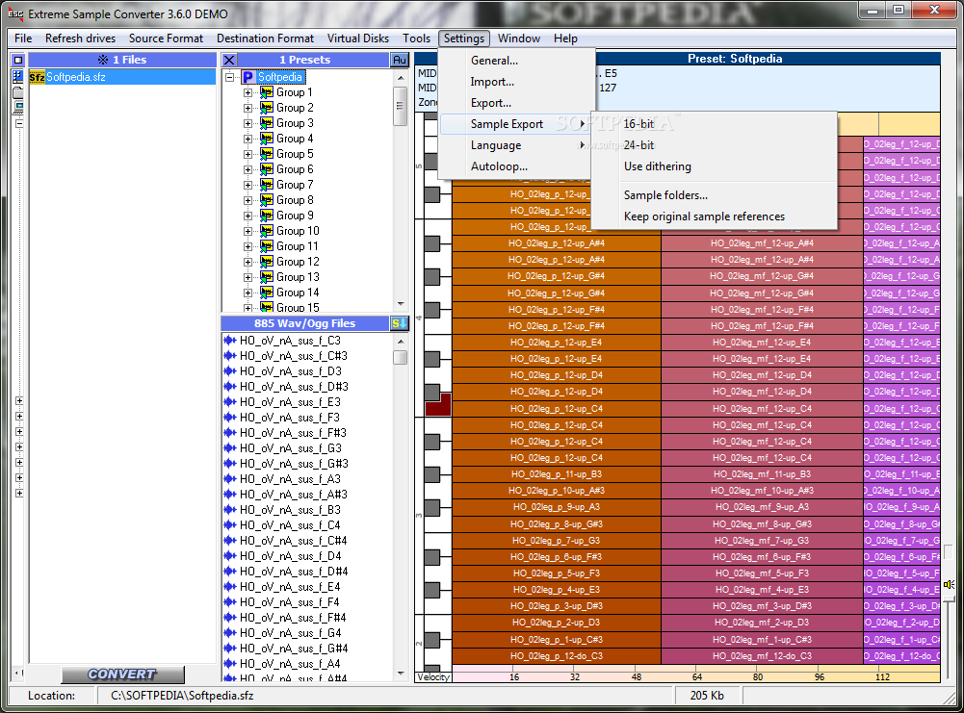This screenshot has height=713, width=964.
Task: Click the blue P preset icon of Softpedia
Action: point(248,77)
